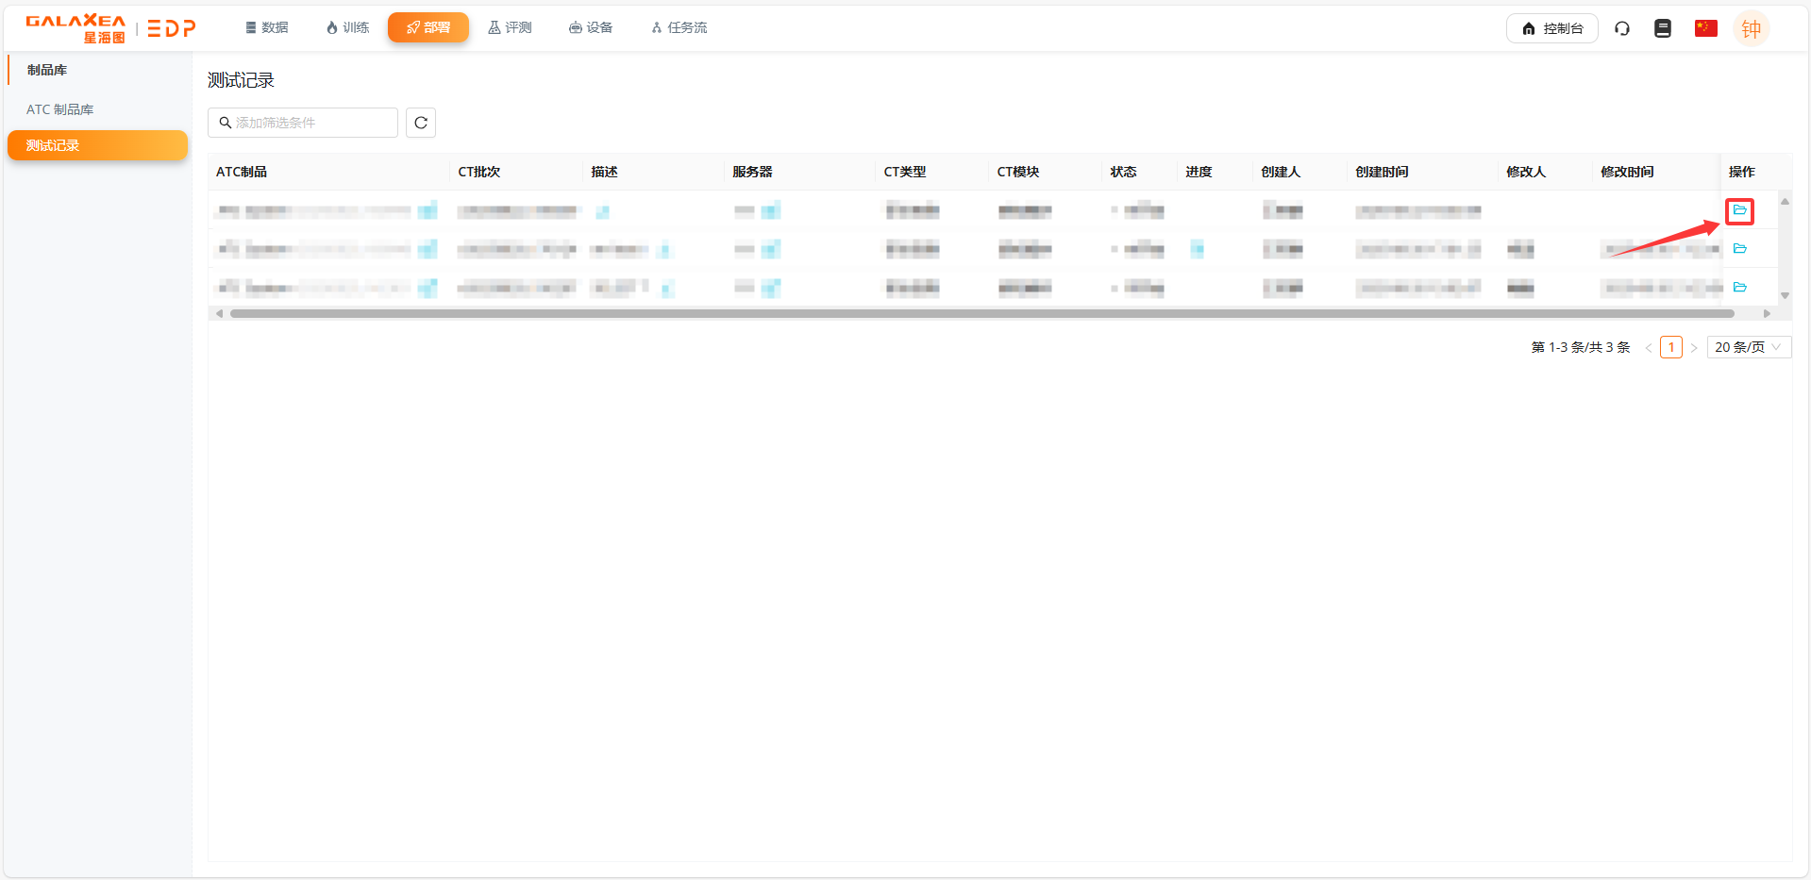
Task: Open the 训练 top menu
Action: tap(347, 28)
